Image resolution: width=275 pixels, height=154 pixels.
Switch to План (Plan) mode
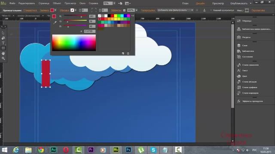pos(185,3)
